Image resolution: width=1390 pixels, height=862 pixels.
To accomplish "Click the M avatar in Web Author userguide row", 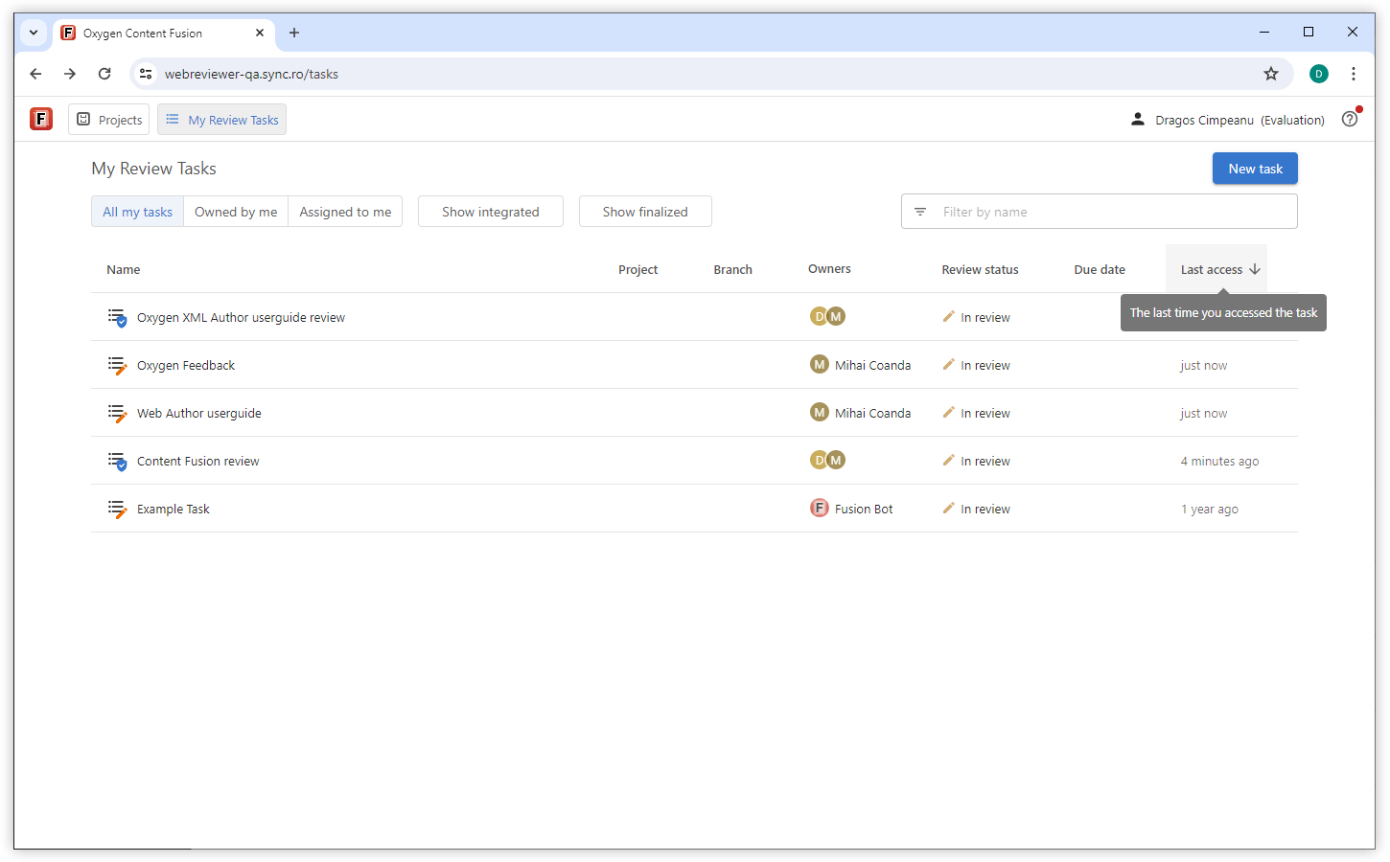I will click(820, 412).
